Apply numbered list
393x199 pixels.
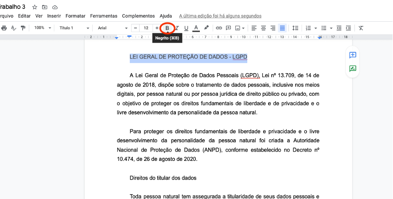(x=308, y=28)
